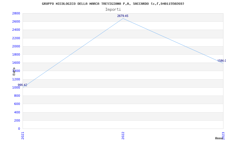Click the 600 y-axis value

(17, 104)
